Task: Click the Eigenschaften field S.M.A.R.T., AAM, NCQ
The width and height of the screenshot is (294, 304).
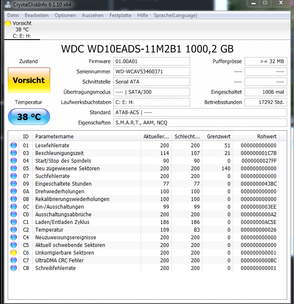Action: [x=200, y=123]
